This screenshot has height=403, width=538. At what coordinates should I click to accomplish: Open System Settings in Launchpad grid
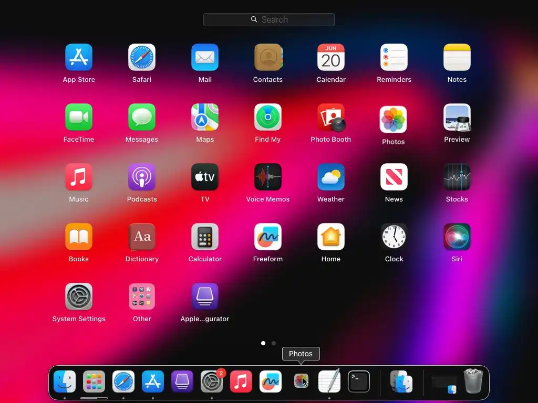(x=79, y=296)
